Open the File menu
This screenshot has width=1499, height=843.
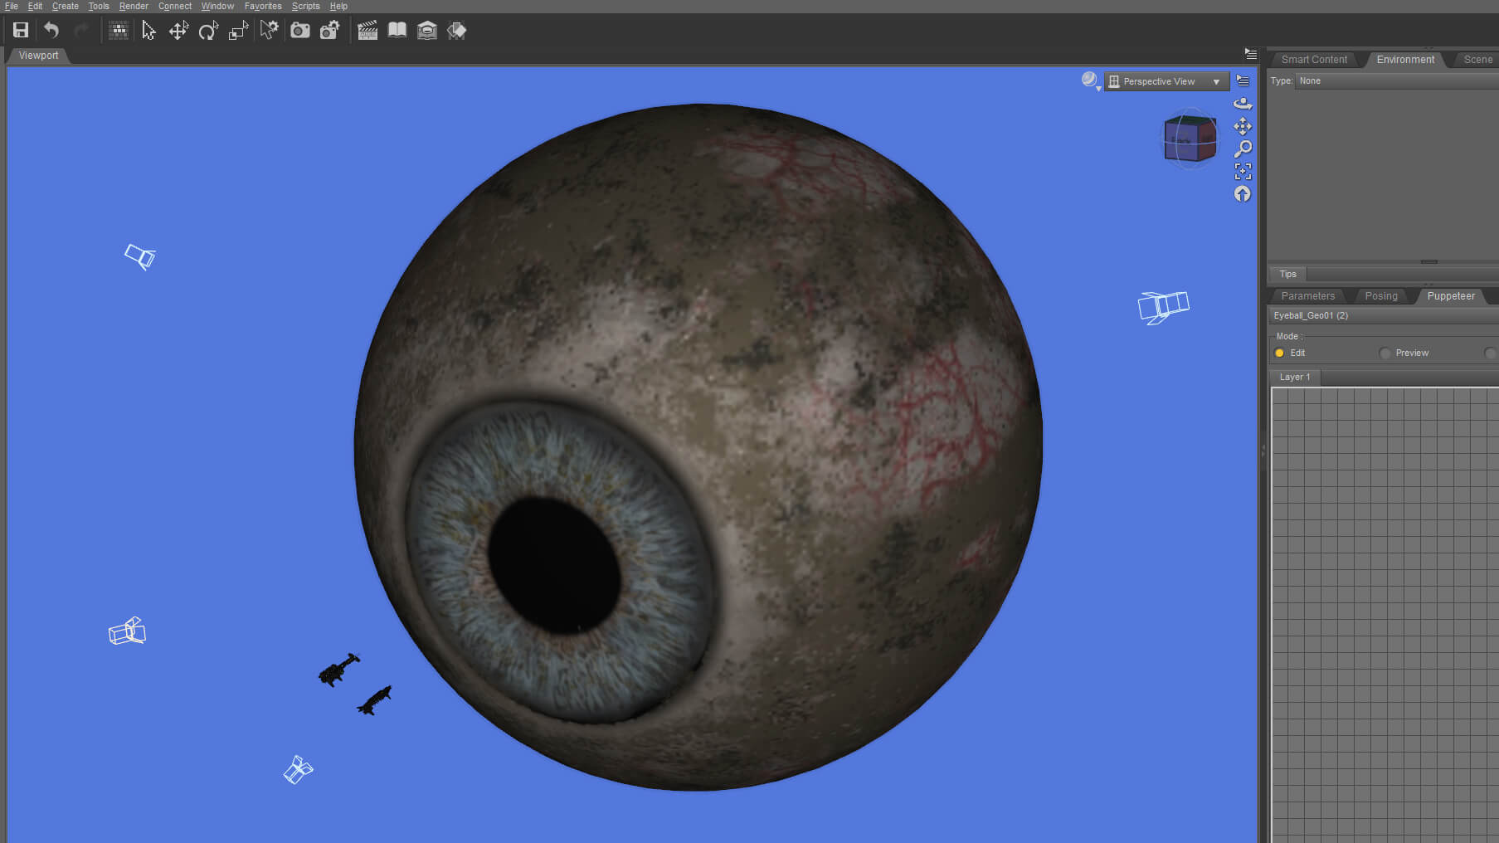[x=12, y=6]
